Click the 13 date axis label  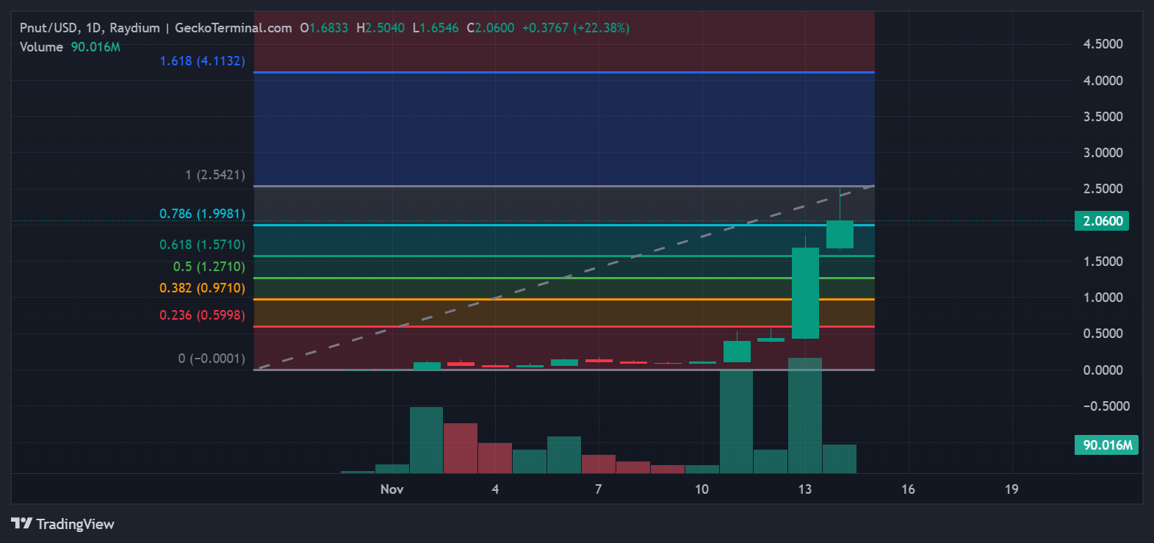805,489
